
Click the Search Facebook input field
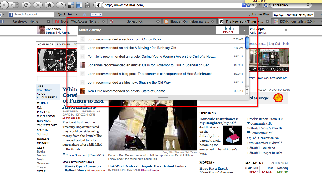point(33,15)
